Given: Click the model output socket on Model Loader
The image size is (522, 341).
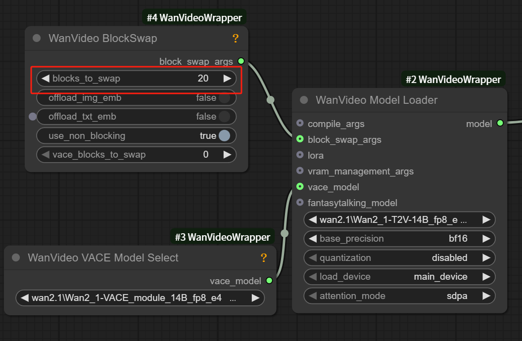Looking at the screenshot, I should [x=500, y=124].
